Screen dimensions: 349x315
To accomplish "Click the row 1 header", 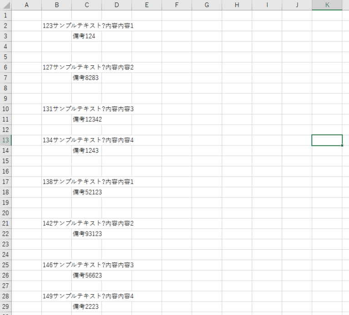I will (x=5, y=15).
